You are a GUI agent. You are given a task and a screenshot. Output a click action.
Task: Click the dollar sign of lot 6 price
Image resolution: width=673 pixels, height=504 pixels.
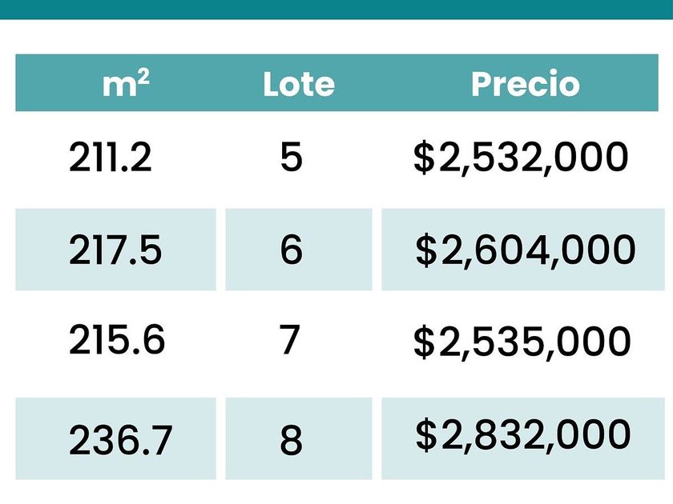426,250
